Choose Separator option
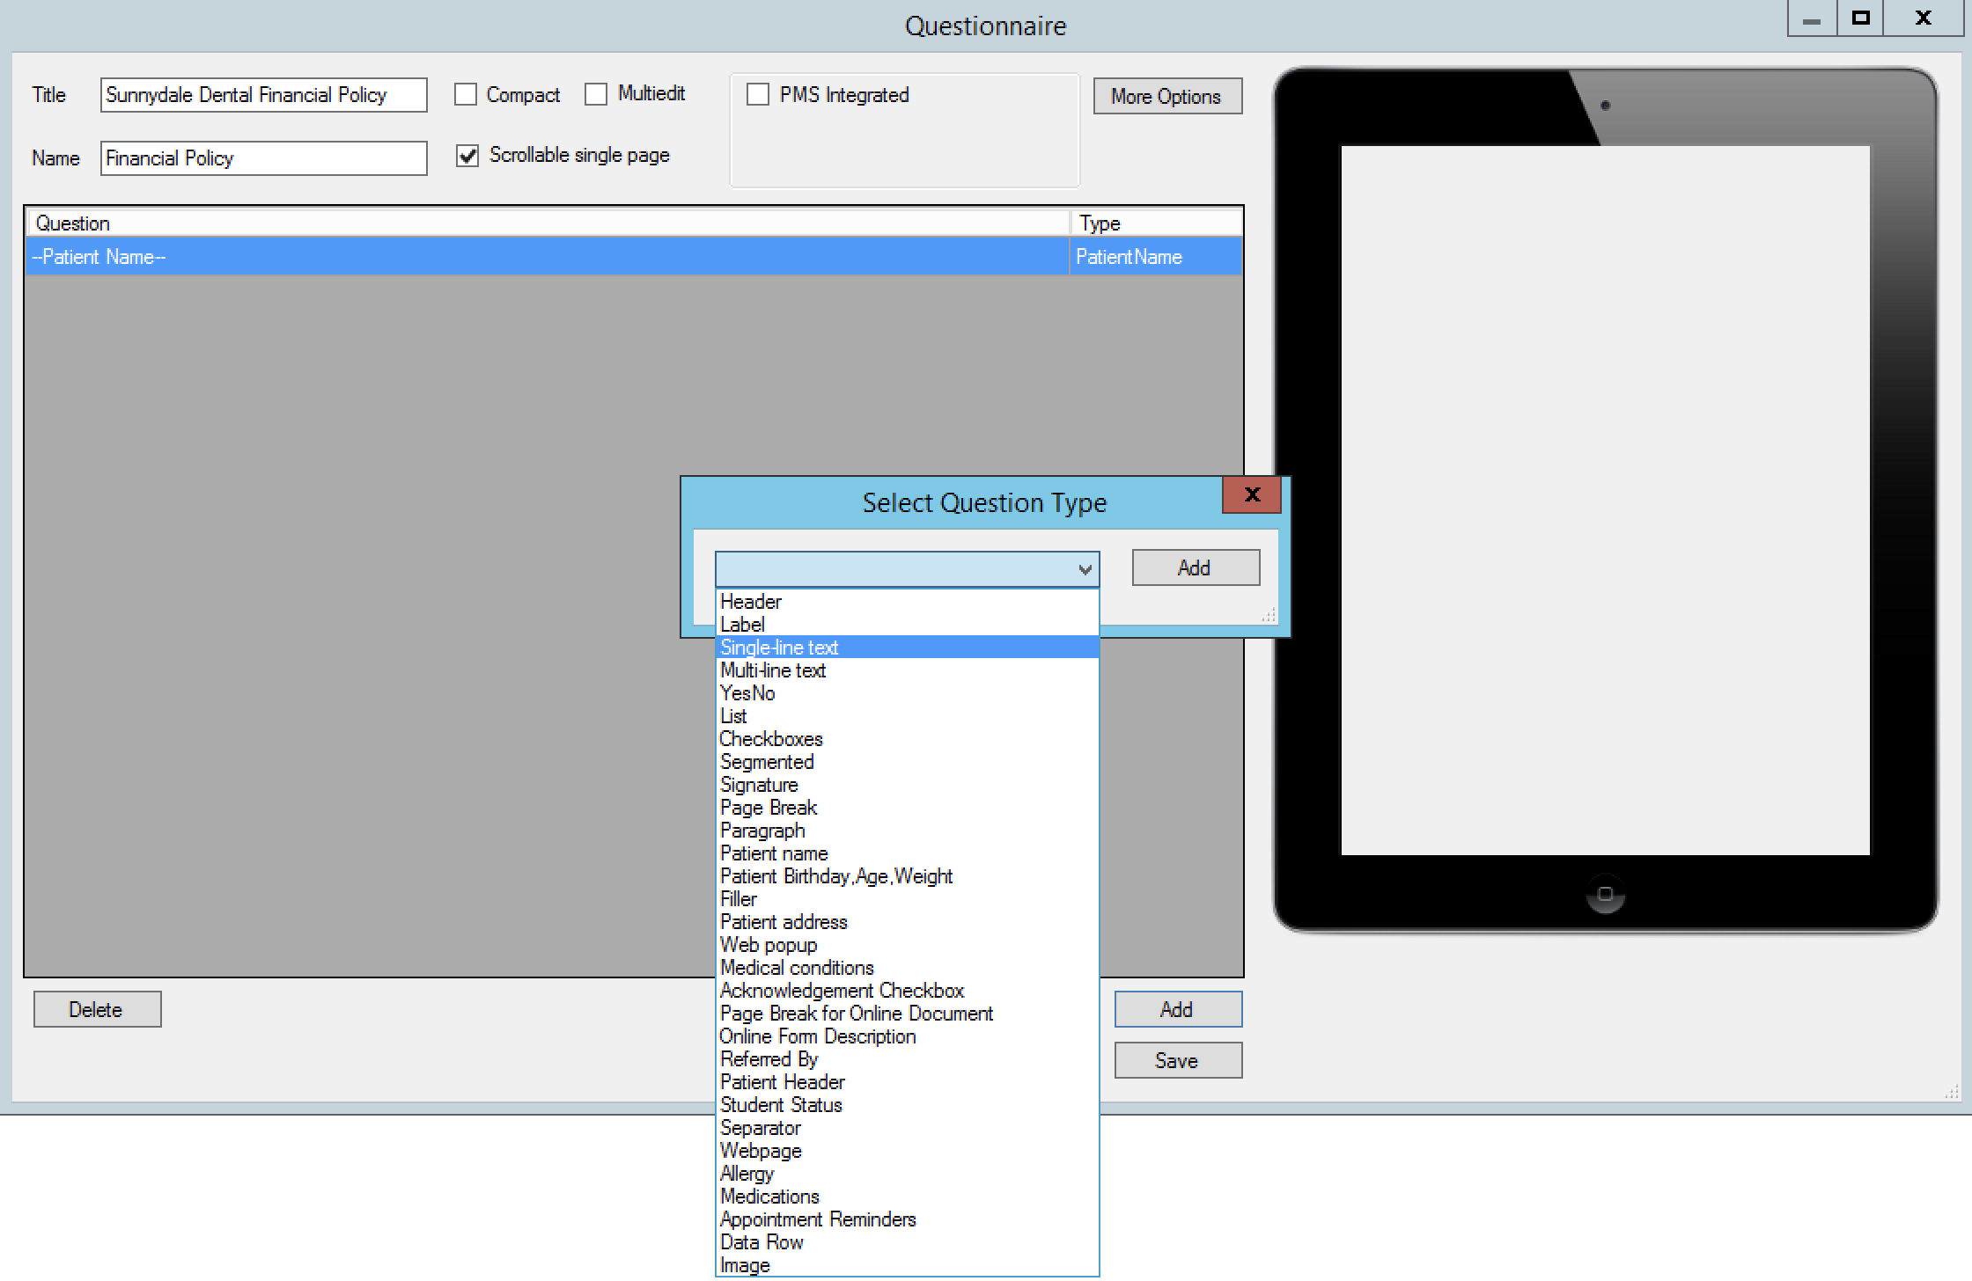This screenshot has width=1972, height=1281. point(908,1128)
